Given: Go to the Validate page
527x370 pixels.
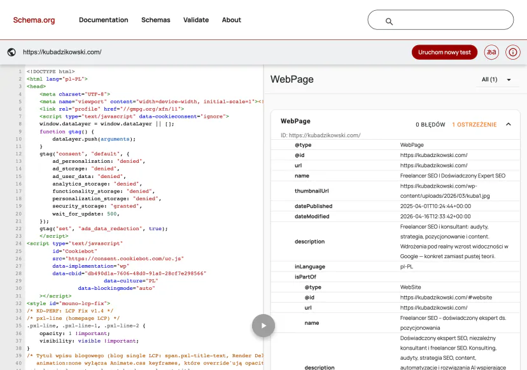Looking at the screenshot, I should (196, 20).
